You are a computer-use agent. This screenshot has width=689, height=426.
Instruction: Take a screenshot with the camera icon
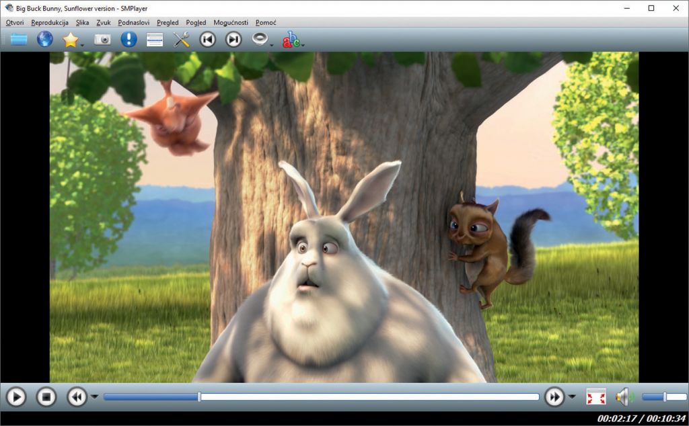(x=102, y=40)
